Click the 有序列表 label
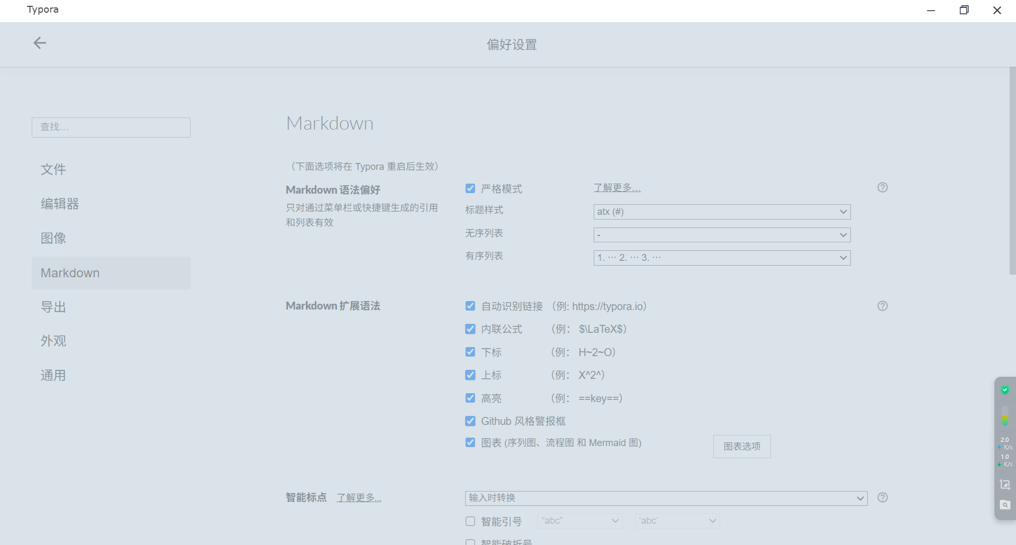 click(x=484, y=256)
